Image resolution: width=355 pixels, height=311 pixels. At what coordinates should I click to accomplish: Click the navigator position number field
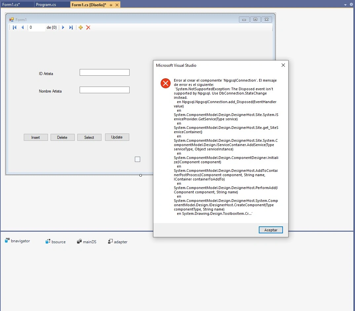point(36,27)
